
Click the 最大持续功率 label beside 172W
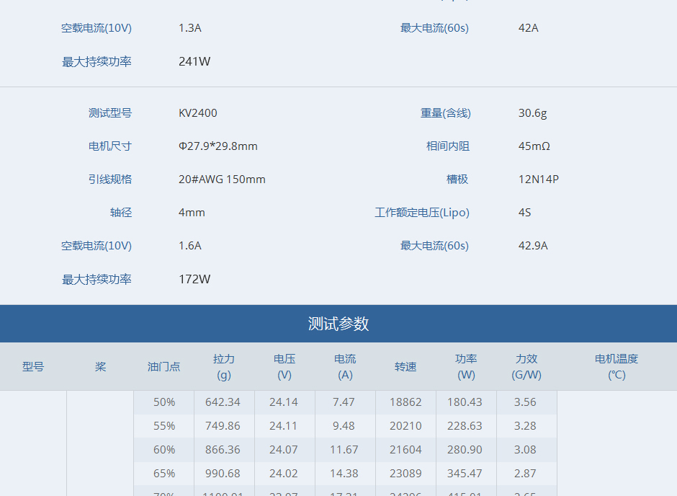(x=97, y=280)
